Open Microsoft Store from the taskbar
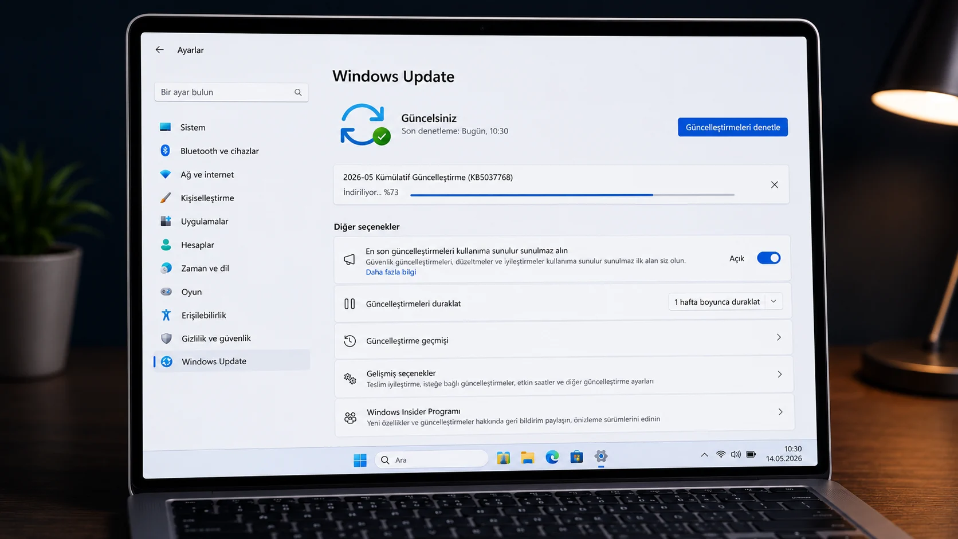 (576, 457)
